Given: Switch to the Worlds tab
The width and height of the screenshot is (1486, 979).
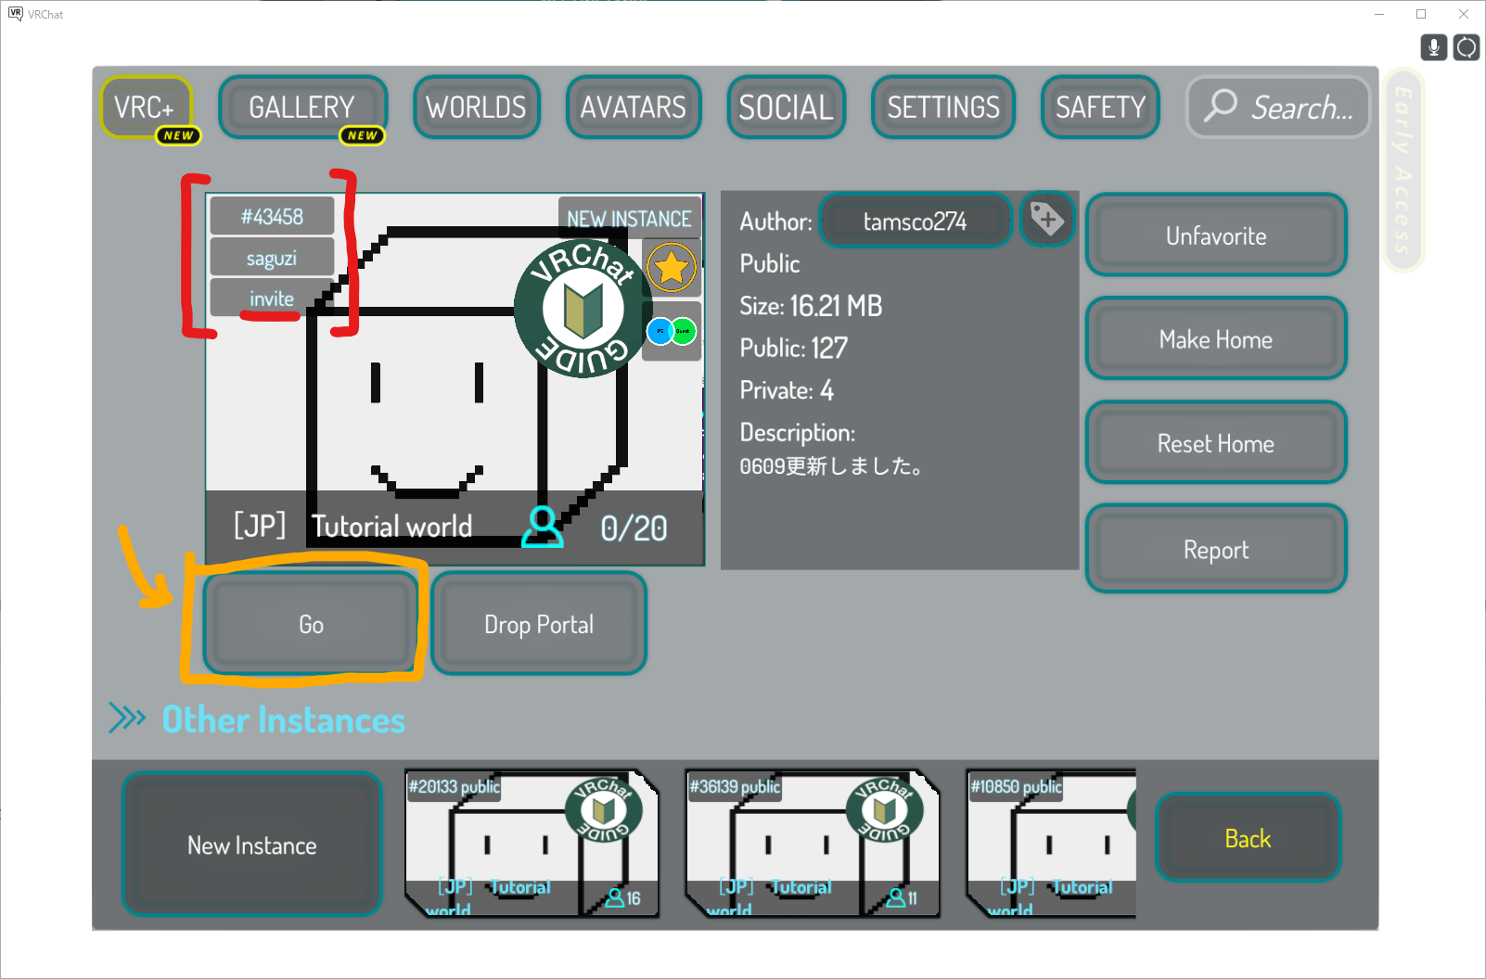Looking at the screenshot, I should [x=476, y=108].
